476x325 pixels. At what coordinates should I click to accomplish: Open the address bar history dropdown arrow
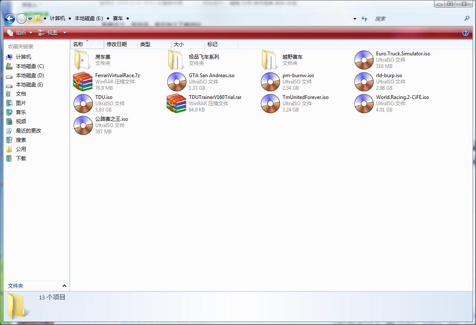(355, 19)
